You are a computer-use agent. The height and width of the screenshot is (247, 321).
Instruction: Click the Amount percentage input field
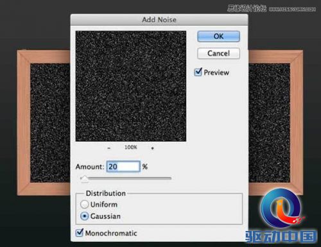point(123,167)
